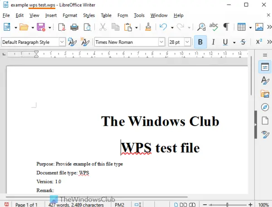Open the sidebar Gallery deck
Screen dimensions: 272x207
coord(265,94)
